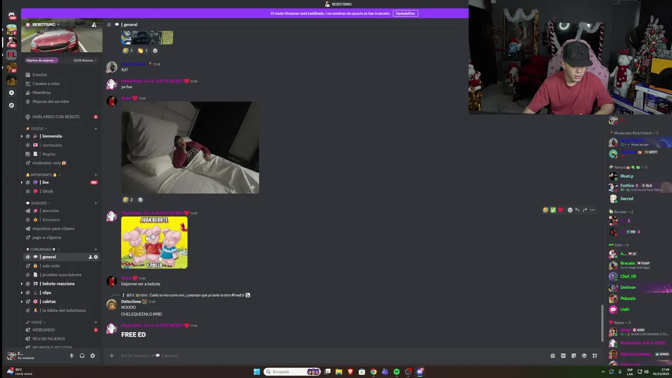Open server boost goal 13/28 Mejoras
Image resolution: width=672 pixels, height=378 pixels.
click(x=61, y=60)
